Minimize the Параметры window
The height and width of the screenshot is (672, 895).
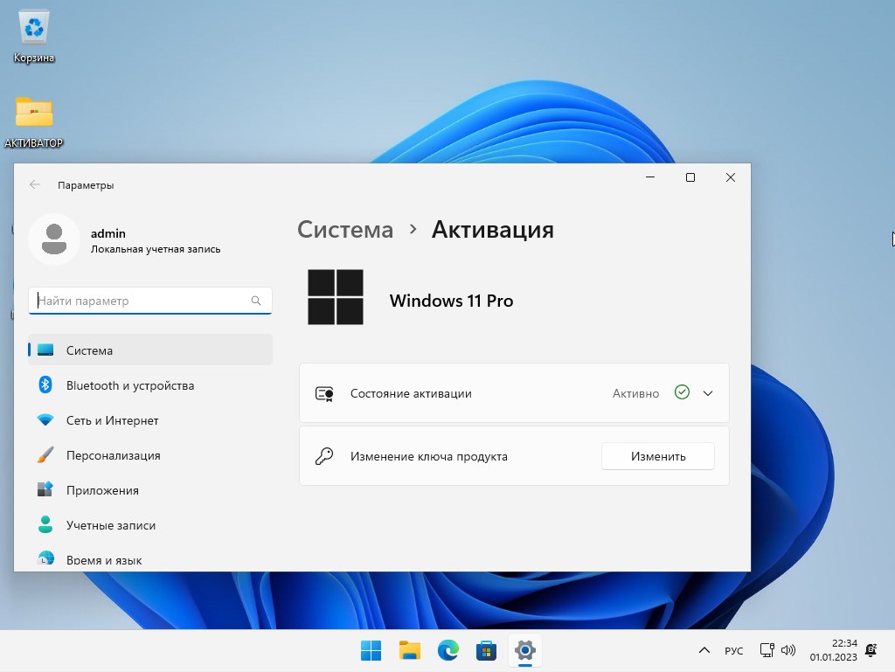coord(650,177)
